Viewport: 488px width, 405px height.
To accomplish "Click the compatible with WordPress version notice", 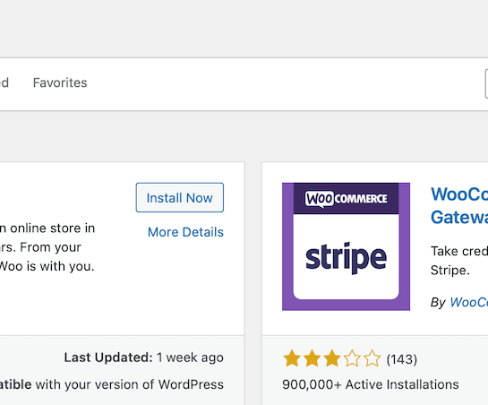I will point(112,384).
